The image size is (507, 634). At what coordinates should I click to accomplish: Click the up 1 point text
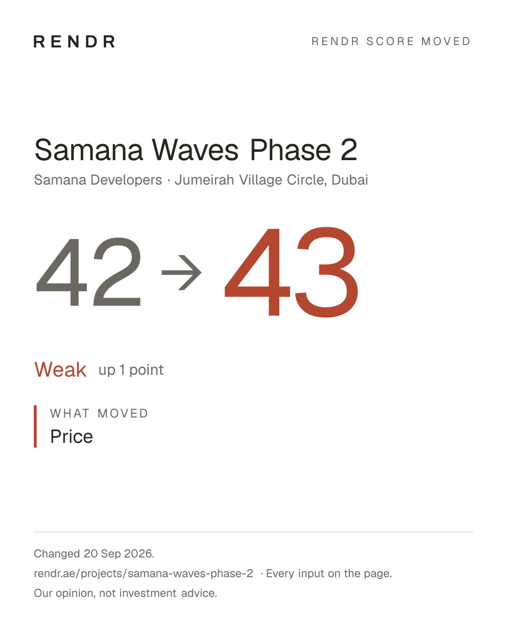(131, 370)
